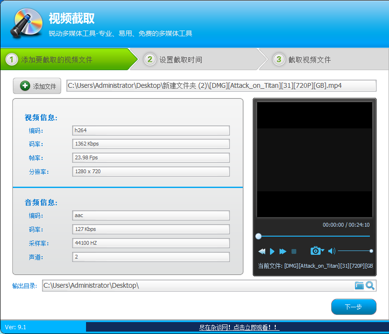The image size is (389, 334).
Task: Click the 下一步 next step button
Action: (354, 307)
